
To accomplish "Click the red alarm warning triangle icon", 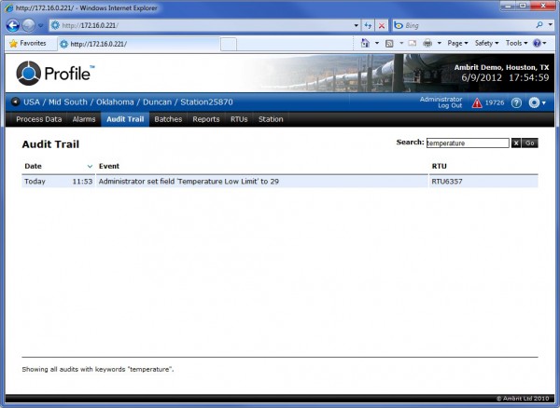I will (477, 103).
